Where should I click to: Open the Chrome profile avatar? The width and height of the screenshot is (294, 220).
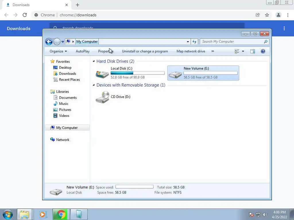[278, 15]
